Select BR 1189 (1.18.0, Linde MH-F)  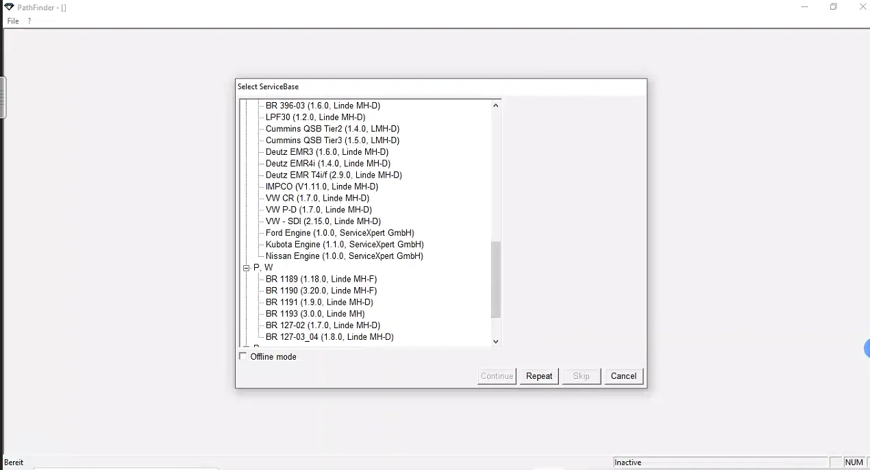[321, 280]
